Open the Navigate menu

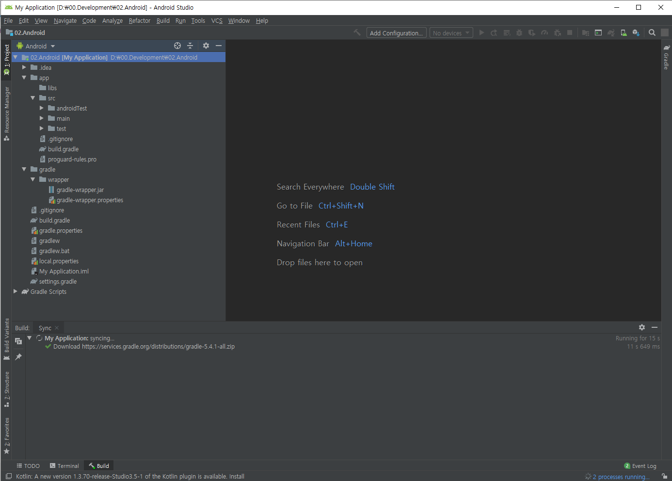click(65, 20)
